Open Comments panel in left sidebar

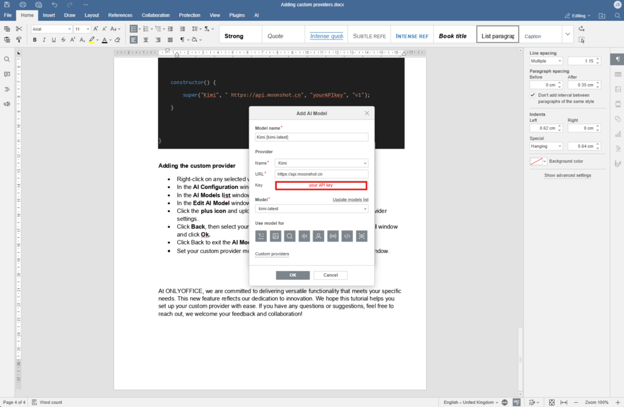coord(7,74)
